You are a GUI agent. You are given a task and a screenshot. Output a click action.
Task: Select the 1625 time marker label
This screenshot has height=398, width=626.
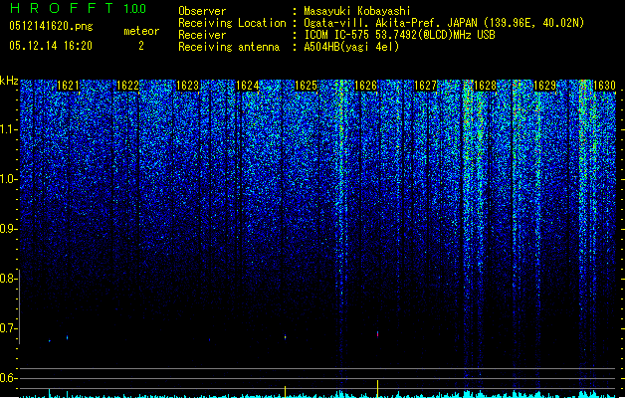306,86
